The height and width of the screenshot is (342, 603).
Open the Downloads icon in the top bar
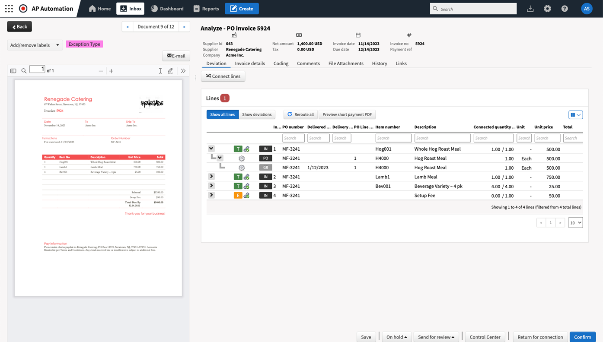pos(530,8)
